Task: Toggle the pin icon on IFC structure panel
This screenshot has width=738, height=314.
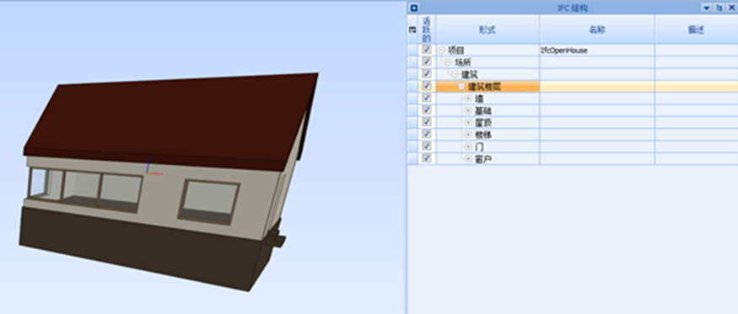Action: point(719,8)
